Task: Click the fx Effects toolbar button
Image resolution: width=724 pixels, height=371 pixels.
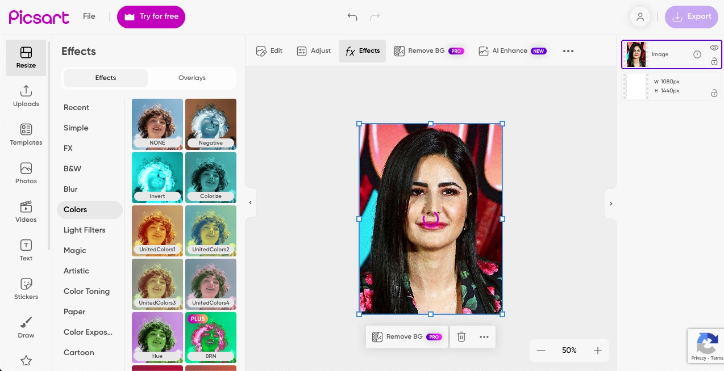Action: coord(363,51)
